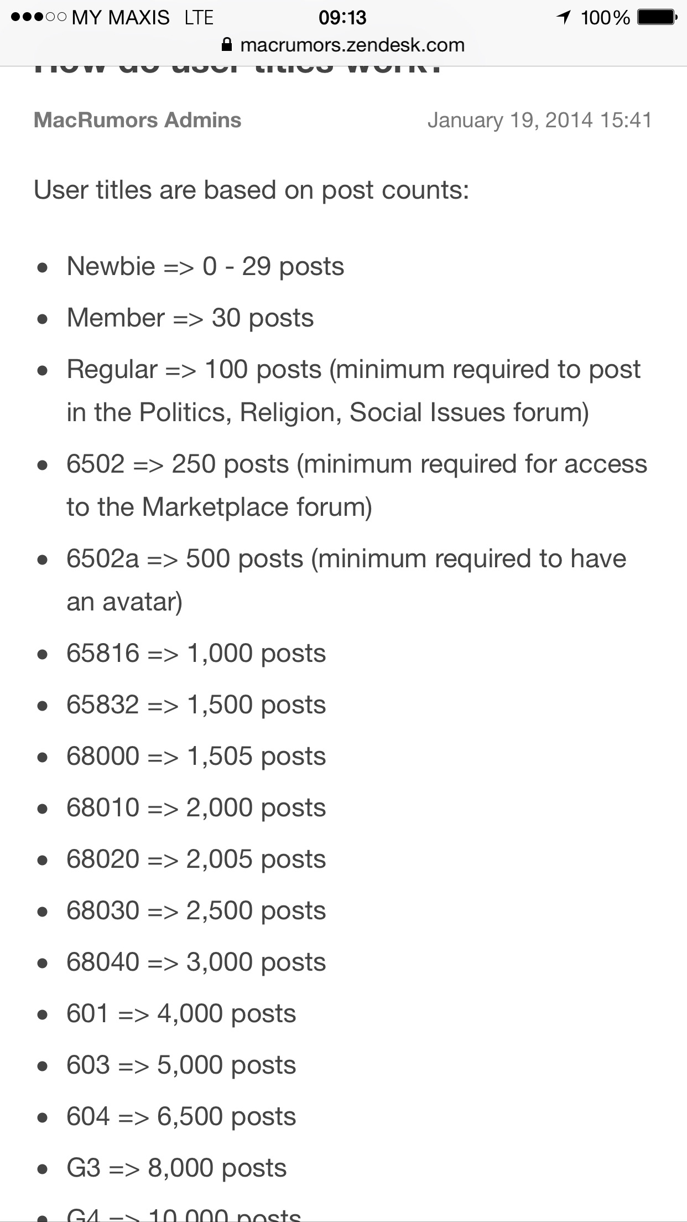Tap the signal strength dots
The image size is (687, 1222).
point(38,18)
